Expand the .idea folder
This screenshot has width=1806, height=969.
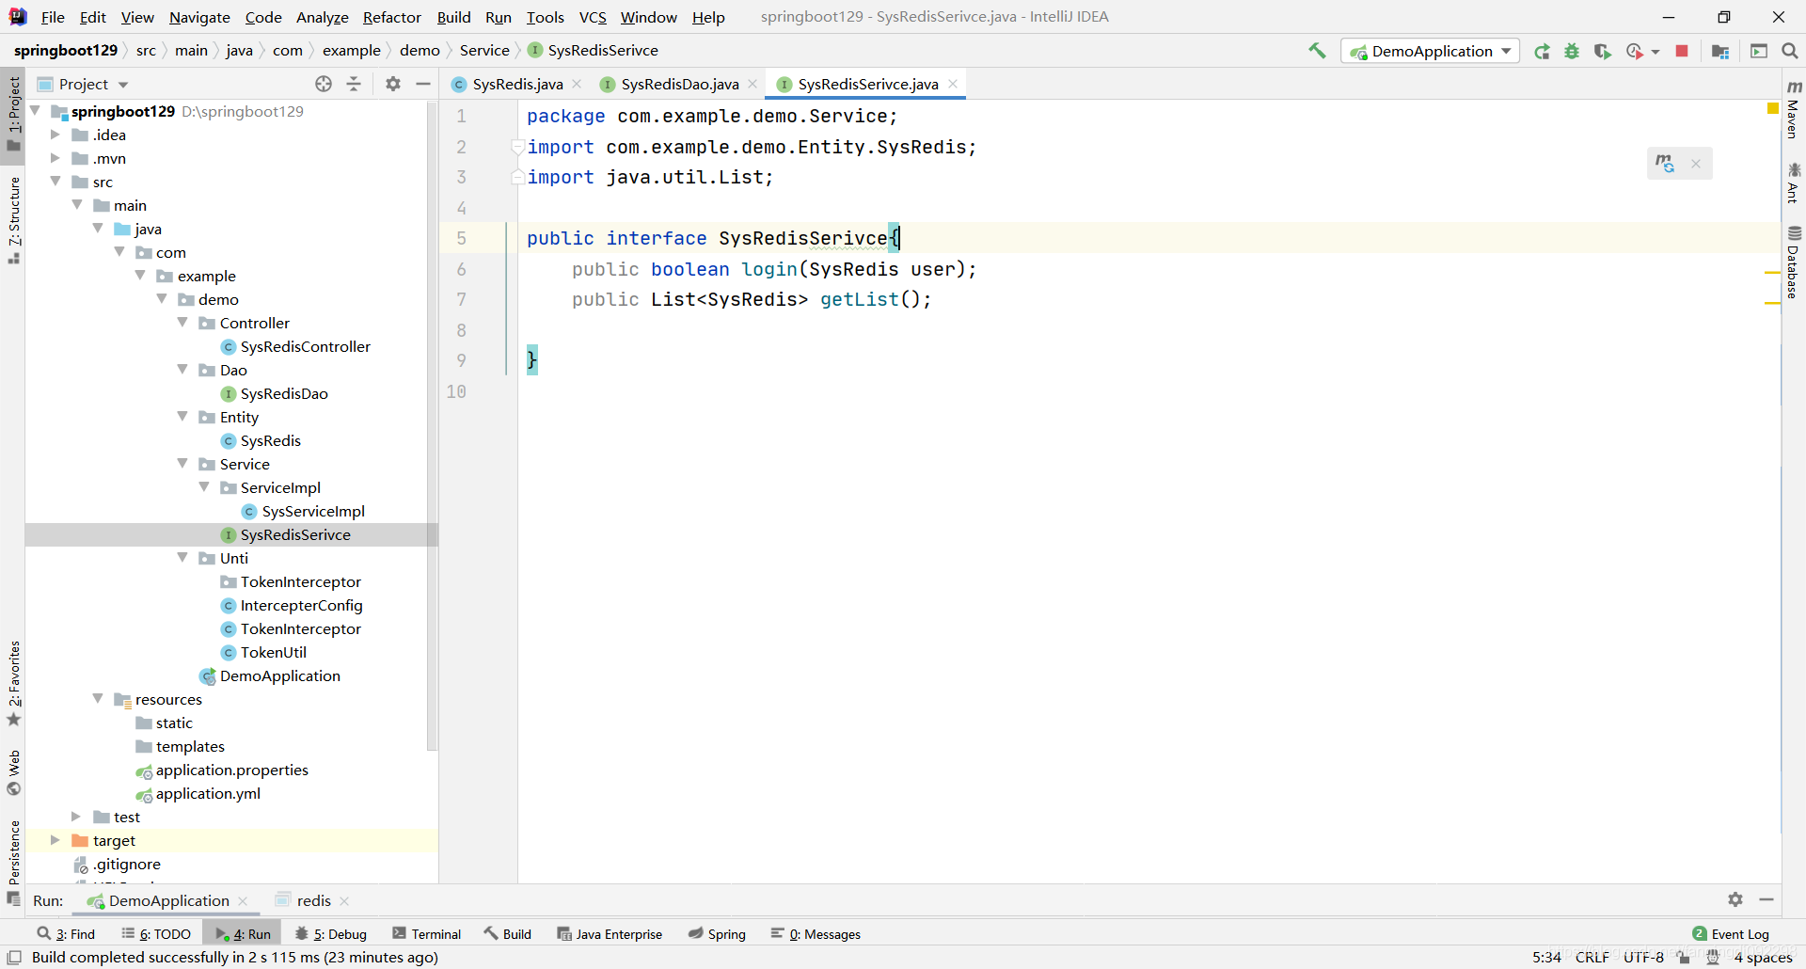55,135
